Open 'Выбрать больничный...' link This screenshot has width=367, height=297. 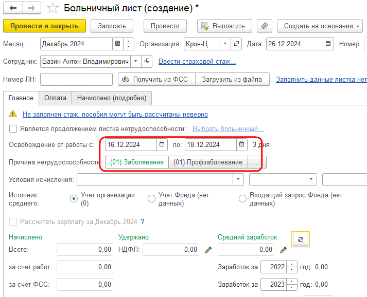228,129
